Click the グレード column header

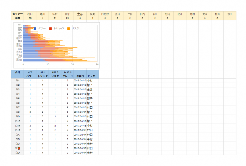(67, 76)
